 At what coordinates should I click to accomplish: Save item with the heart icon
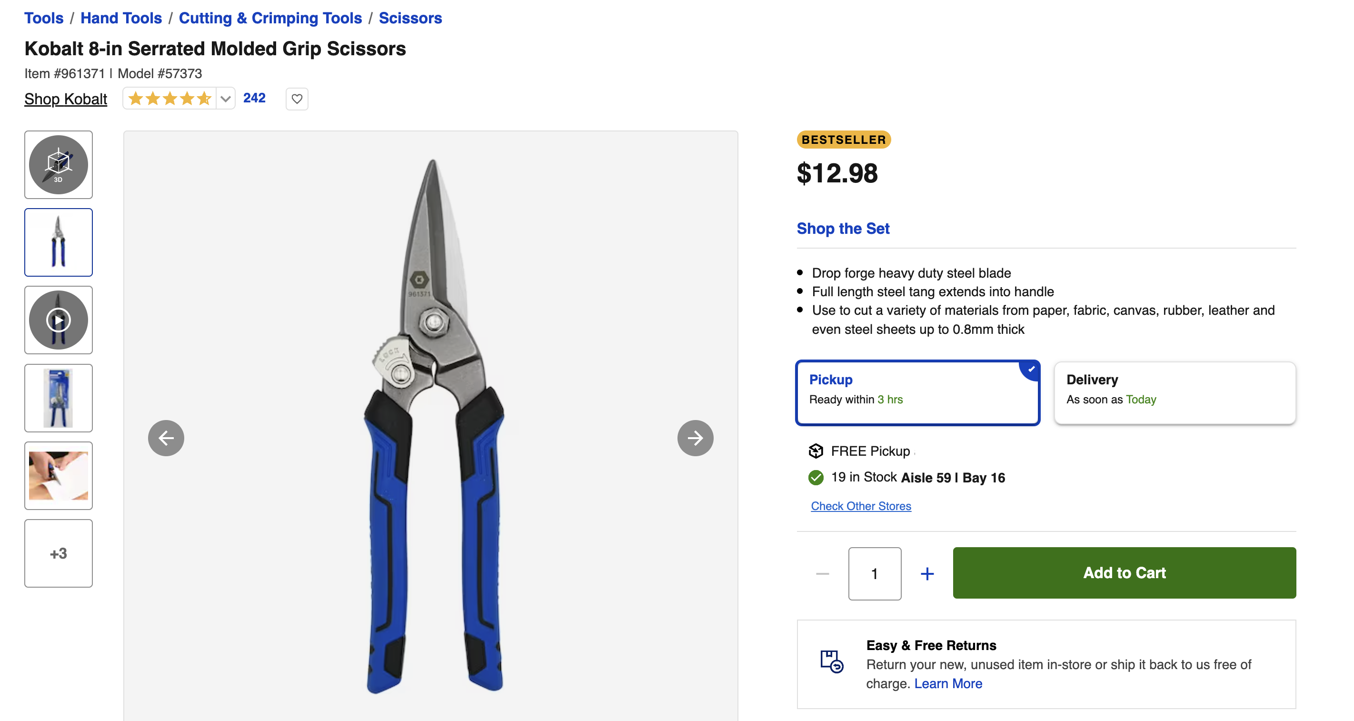point(297,99)
